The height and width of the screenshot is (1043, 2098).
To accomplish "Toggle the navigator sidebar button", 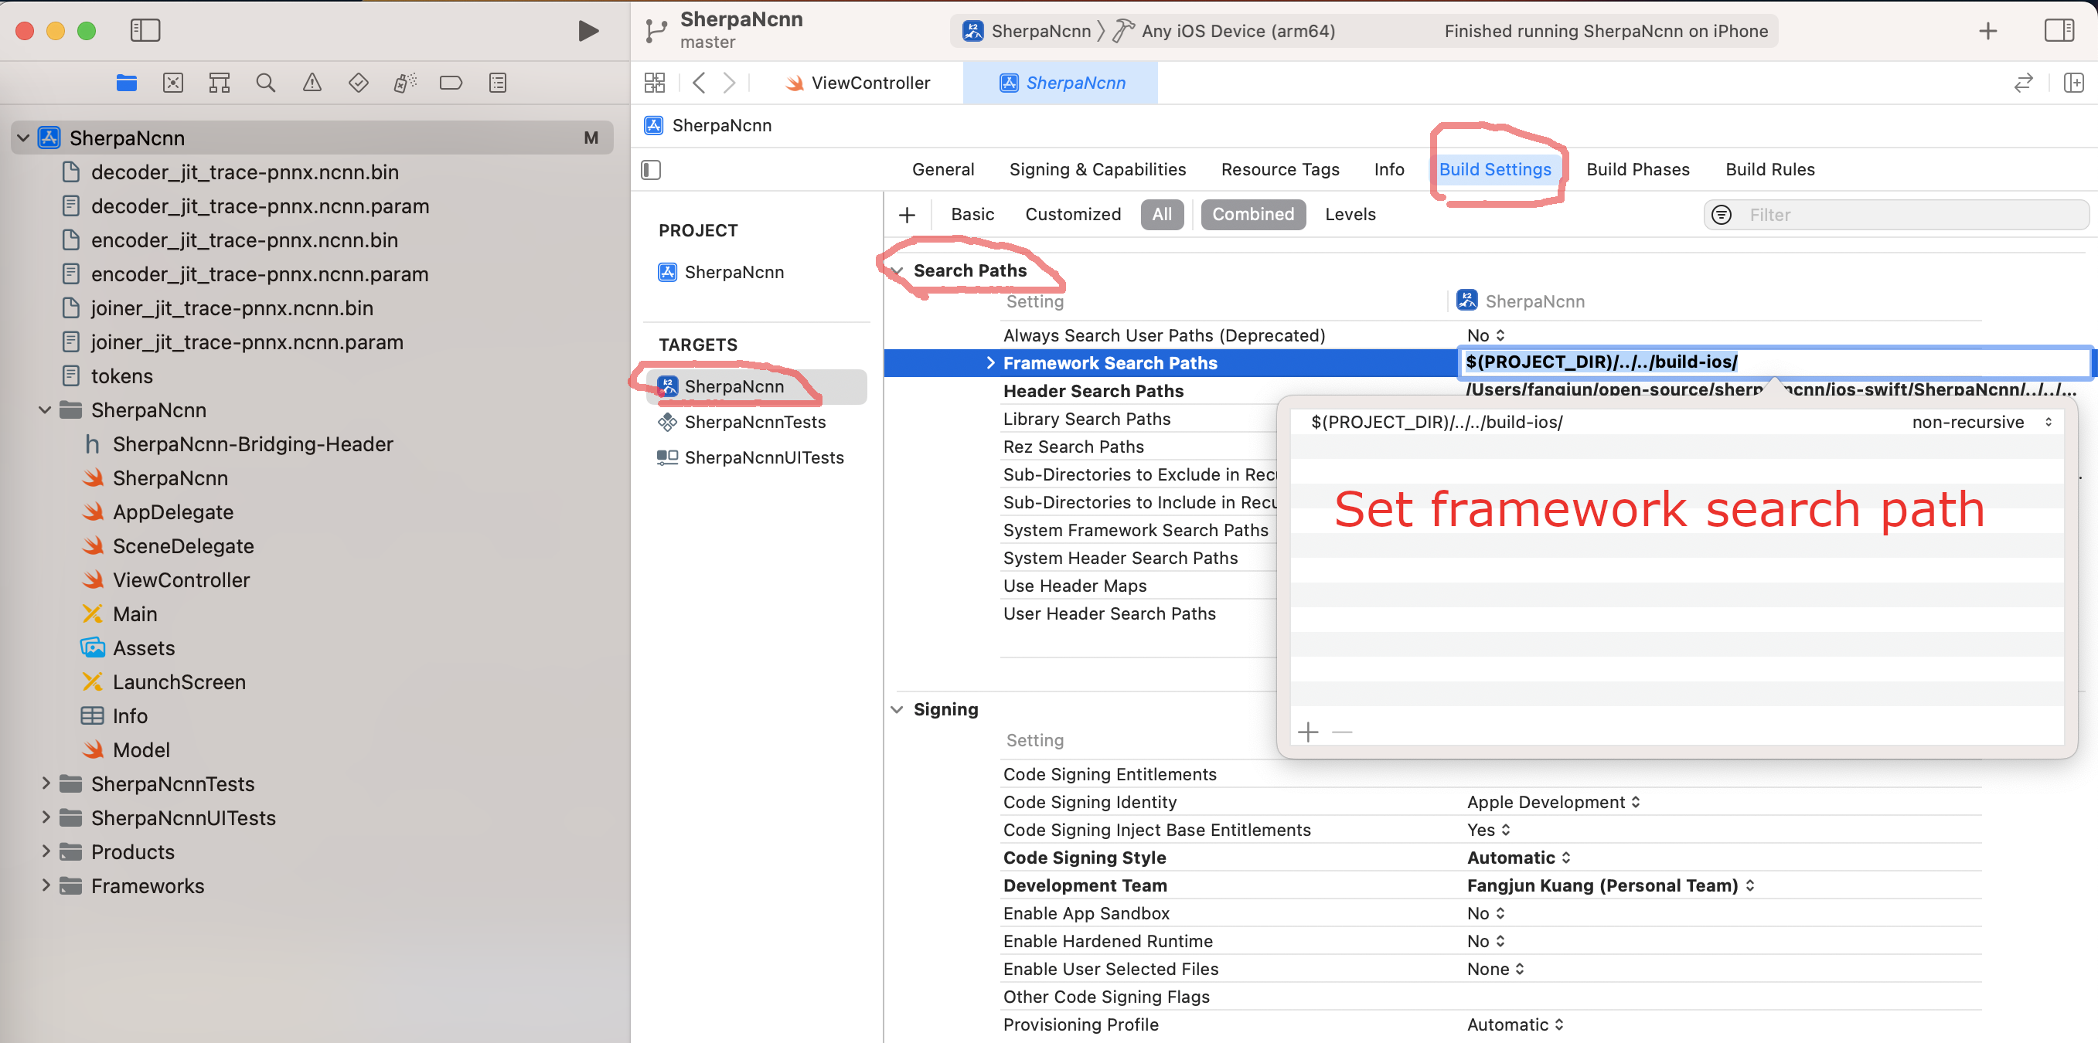I will [145, 31].
